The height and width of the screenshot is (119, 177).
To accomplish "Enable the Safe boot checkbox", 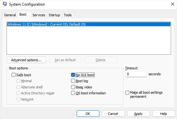I will [x=13, y=75].
